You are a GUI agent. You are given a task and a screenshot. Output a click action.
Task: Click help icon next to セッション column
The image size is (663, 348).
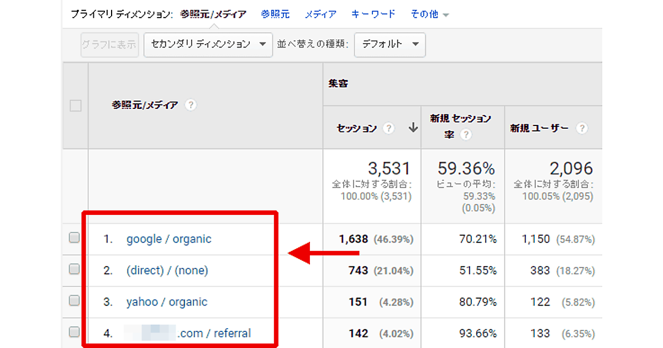point(389,128)
